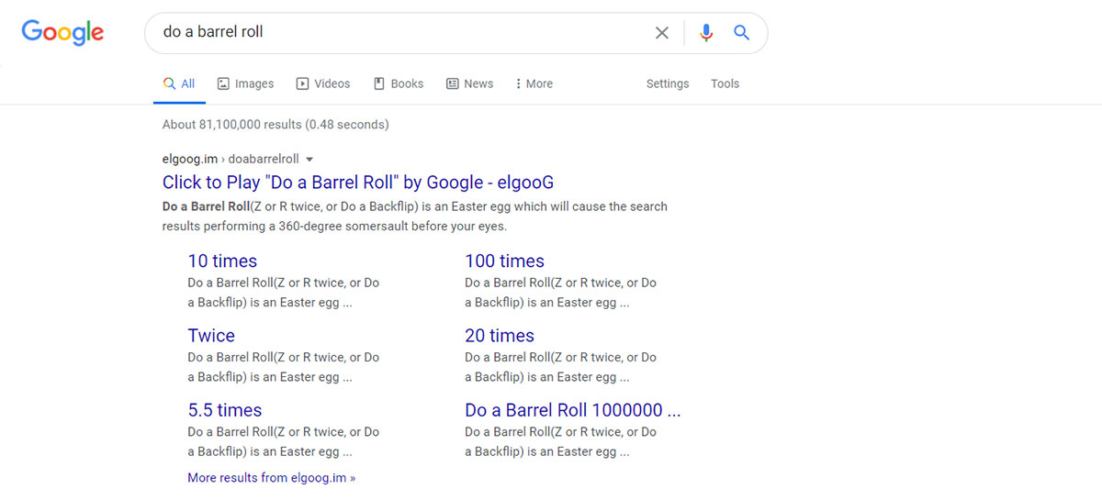The image size is (1102, 500).
Task: Open 'Click to Play Do a Barrel Roll' result
Action: click(358, 183)
